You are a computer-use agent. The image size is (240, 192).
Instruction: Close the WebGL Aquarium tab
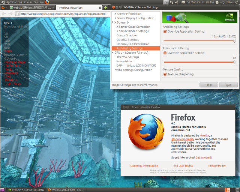[x=100, y=7]
